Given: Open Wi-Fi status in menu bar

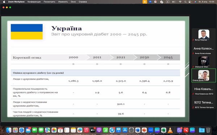Looking at the screenshot, I should tap(180, 2).
